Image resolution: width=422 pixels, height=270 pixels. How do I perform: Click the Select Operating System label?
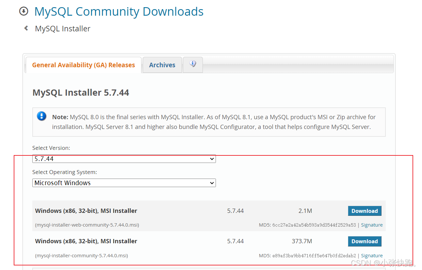point(65,172)
